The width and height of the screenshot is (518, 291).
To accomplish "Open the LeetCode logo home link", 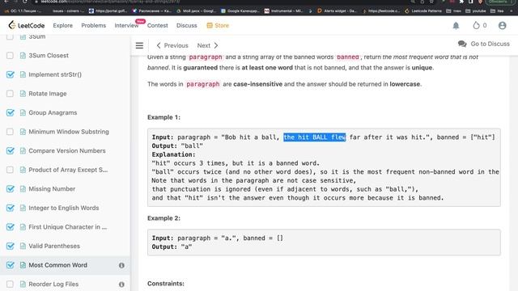I will point(27,25).
